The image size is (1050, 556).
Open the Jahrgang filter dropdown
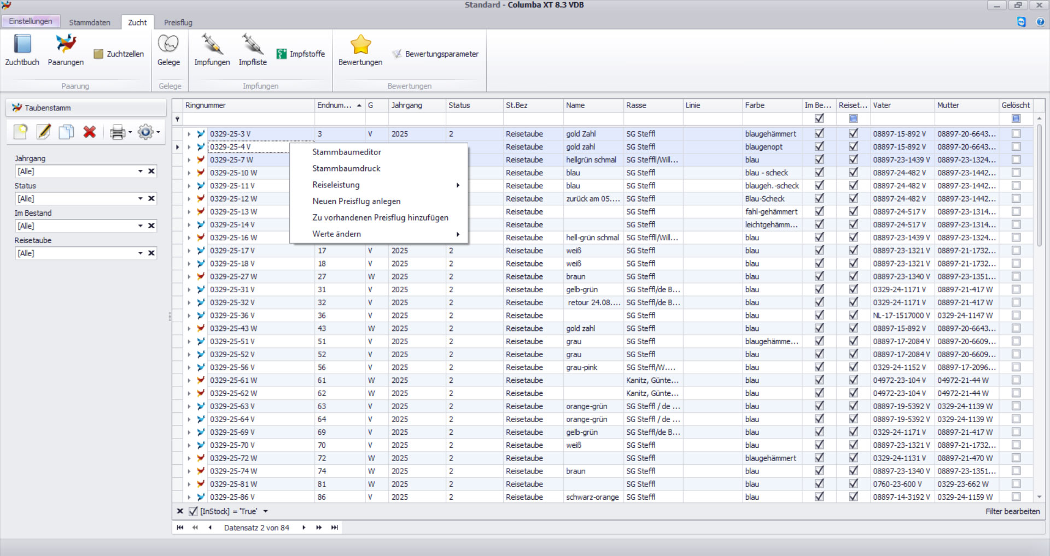(141, 171)
